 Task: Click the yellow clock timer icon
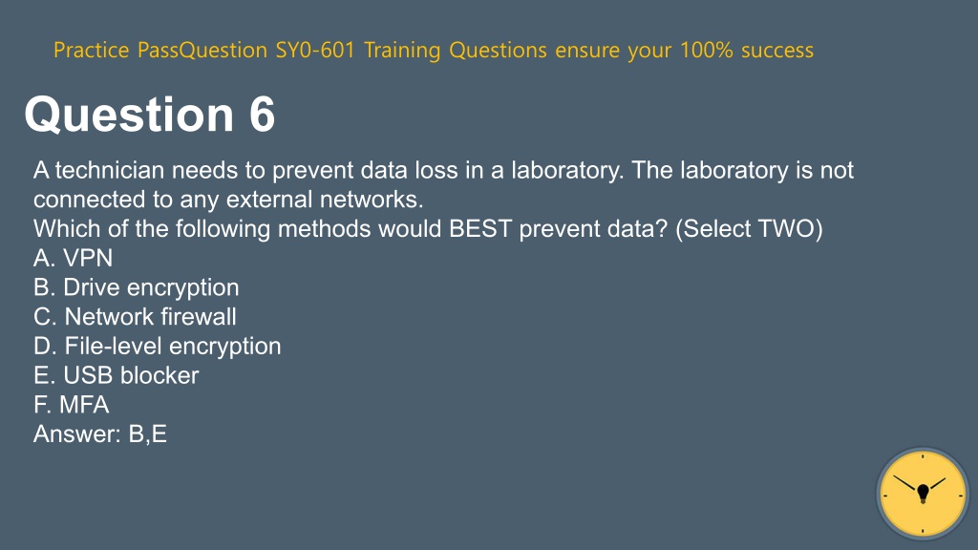(x=923, y=494)
